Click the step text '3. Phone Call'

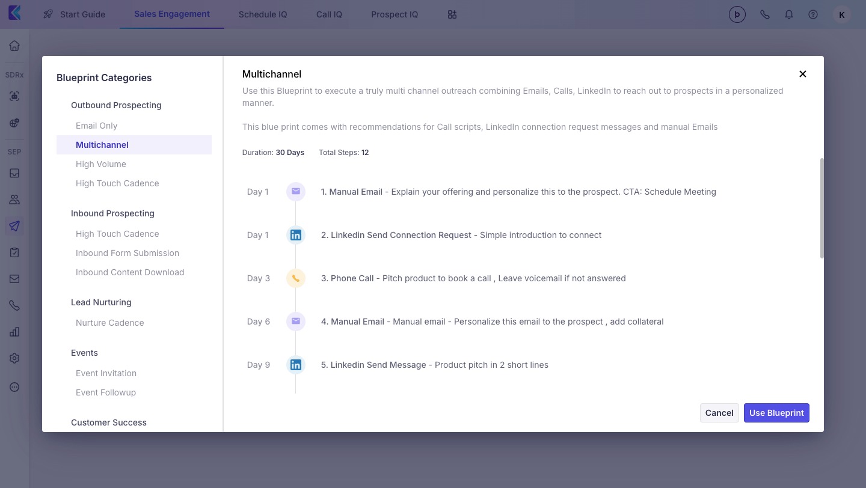tap(348, 278)
